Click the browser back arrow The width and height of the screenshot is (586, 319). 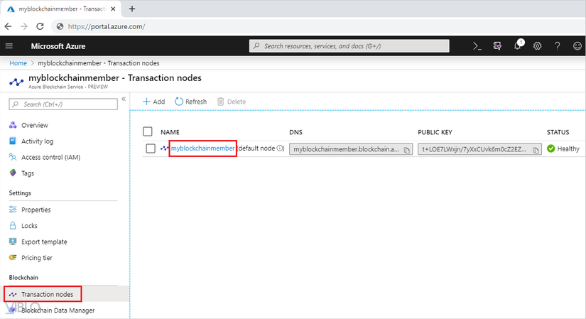[x=9, y=26]
